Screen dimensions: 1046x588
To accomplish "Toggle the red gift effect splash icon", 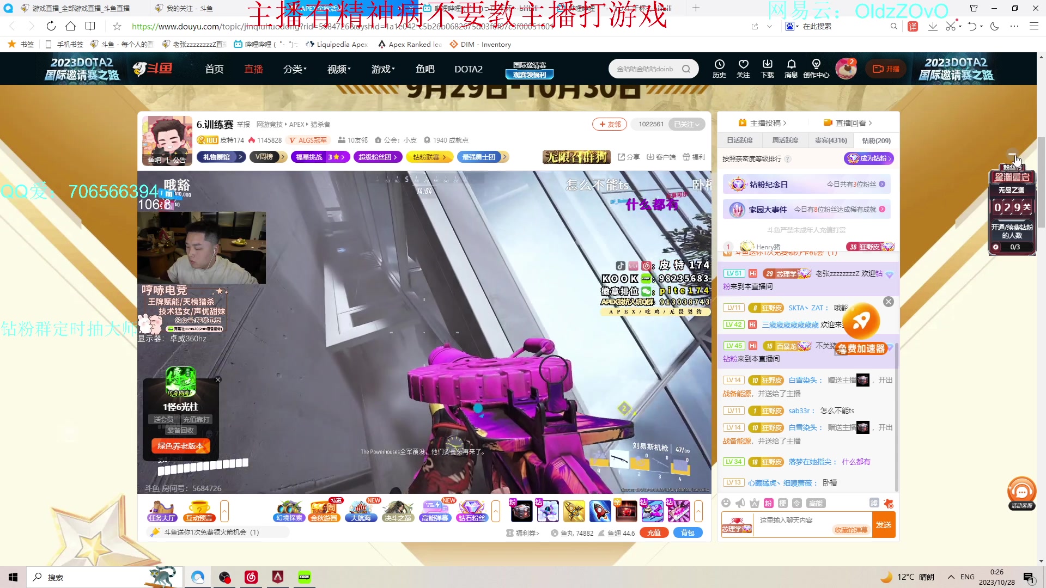I will 889,503.
